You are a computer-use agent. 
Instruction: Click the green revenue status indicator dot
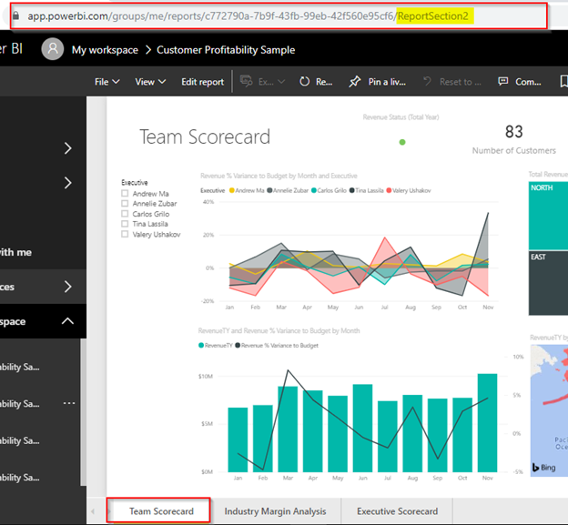tap(402, 142)
